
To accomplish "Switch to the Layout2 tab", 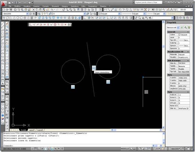I will click(40, 130).
